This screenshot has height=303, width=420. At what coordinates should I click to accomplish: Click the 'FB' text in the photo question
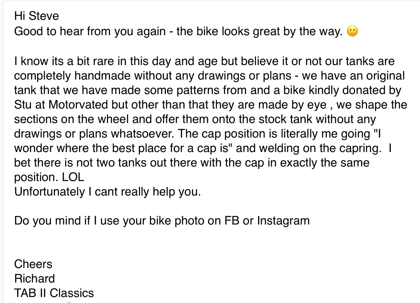[232, 221]
